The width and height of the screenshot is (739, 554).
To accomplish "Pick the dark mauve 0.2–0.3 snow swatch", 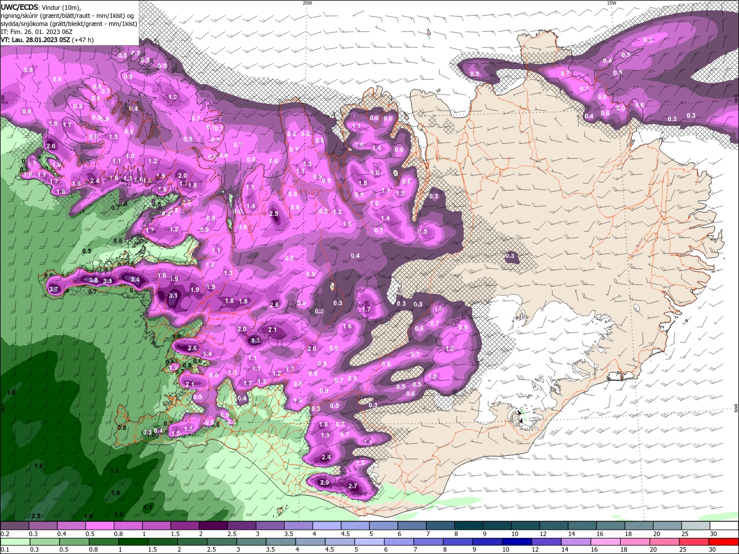I will point(14,526).
